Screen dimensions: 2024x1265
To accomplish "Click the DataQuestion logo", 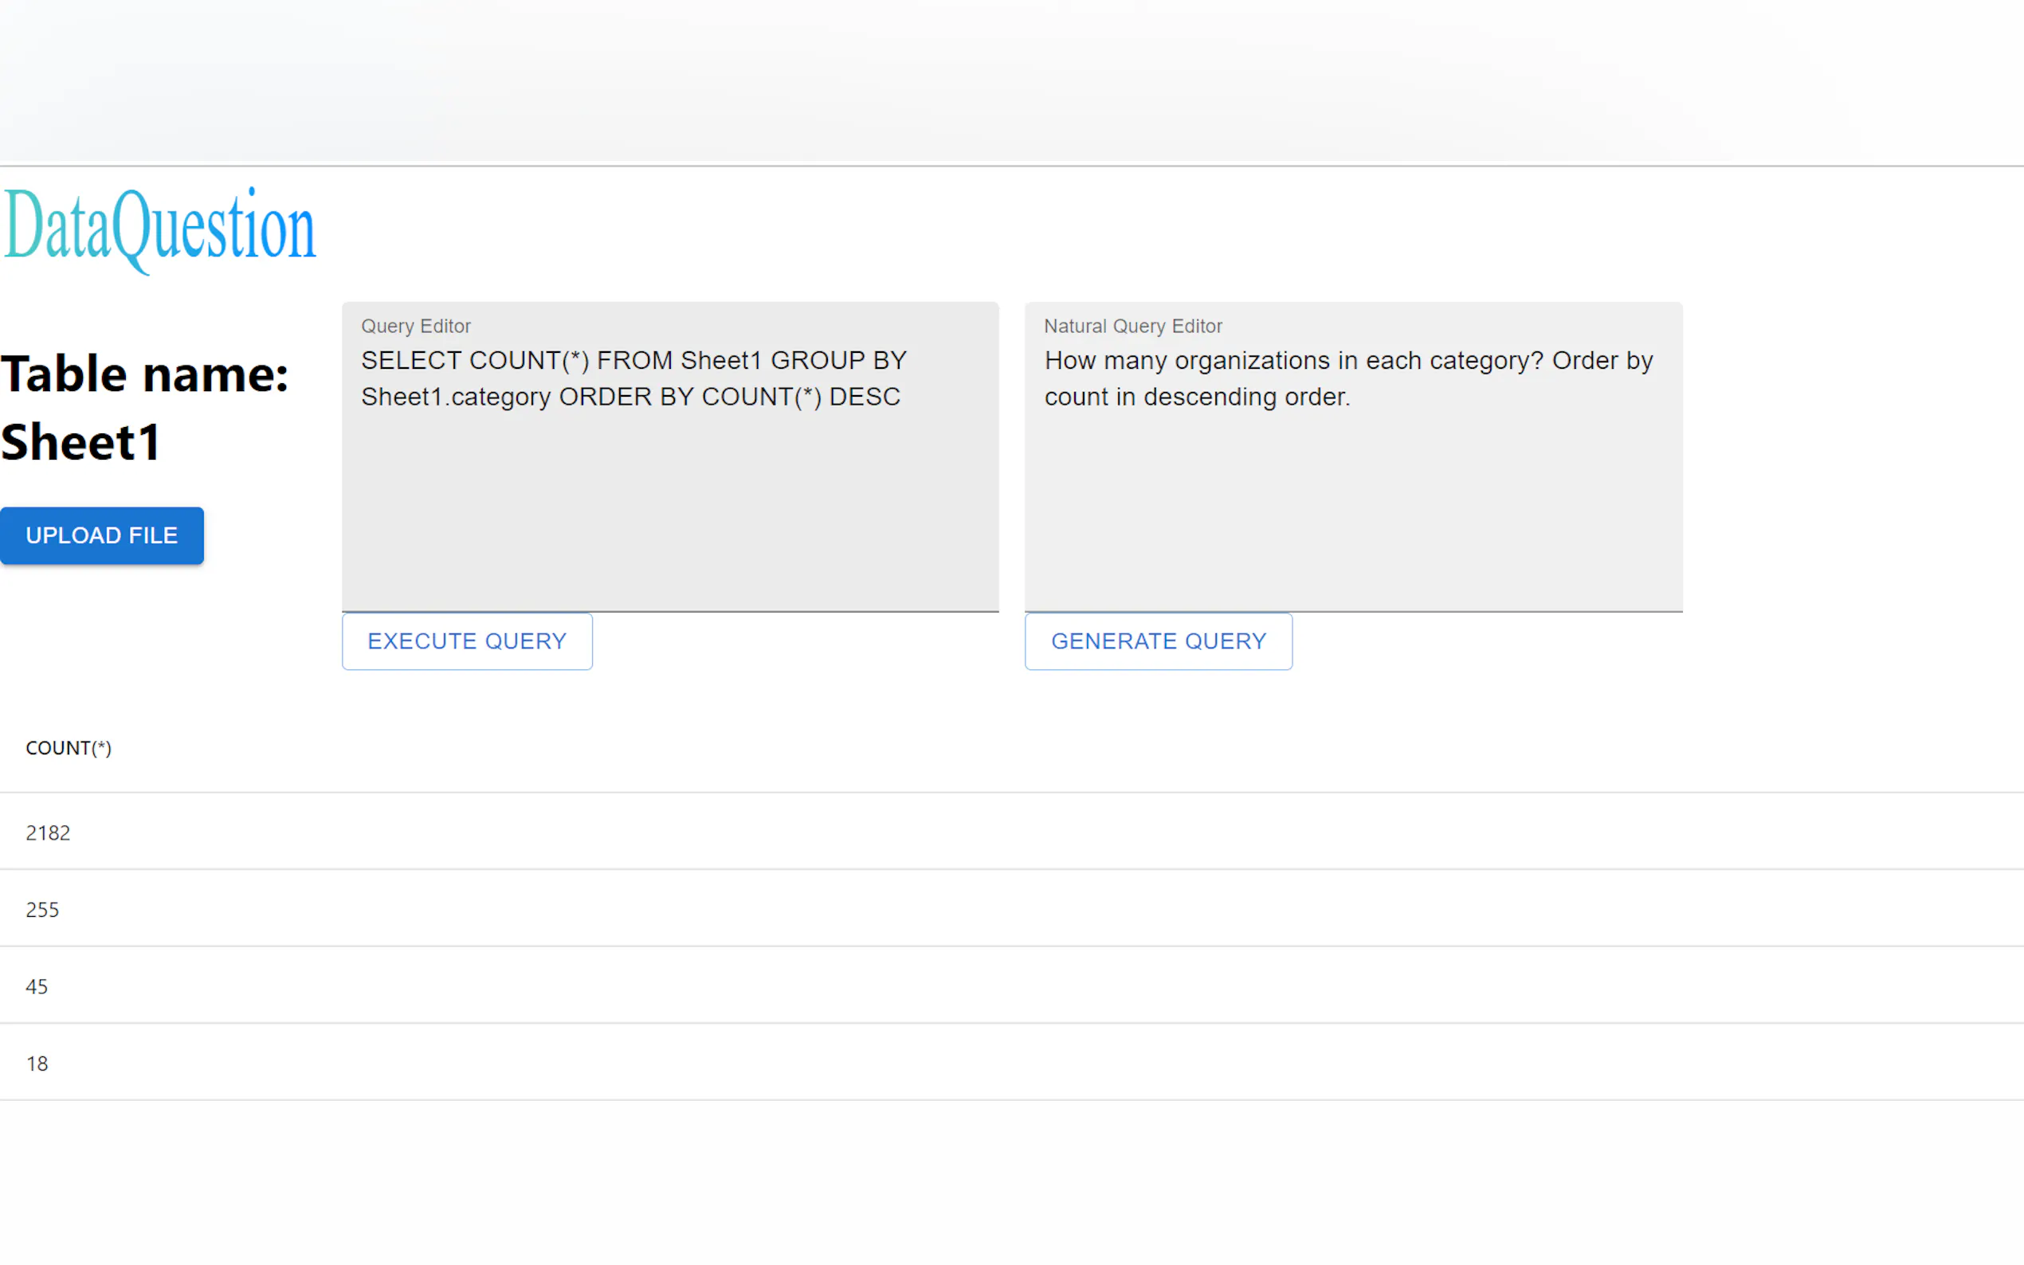I will (159, 228).
